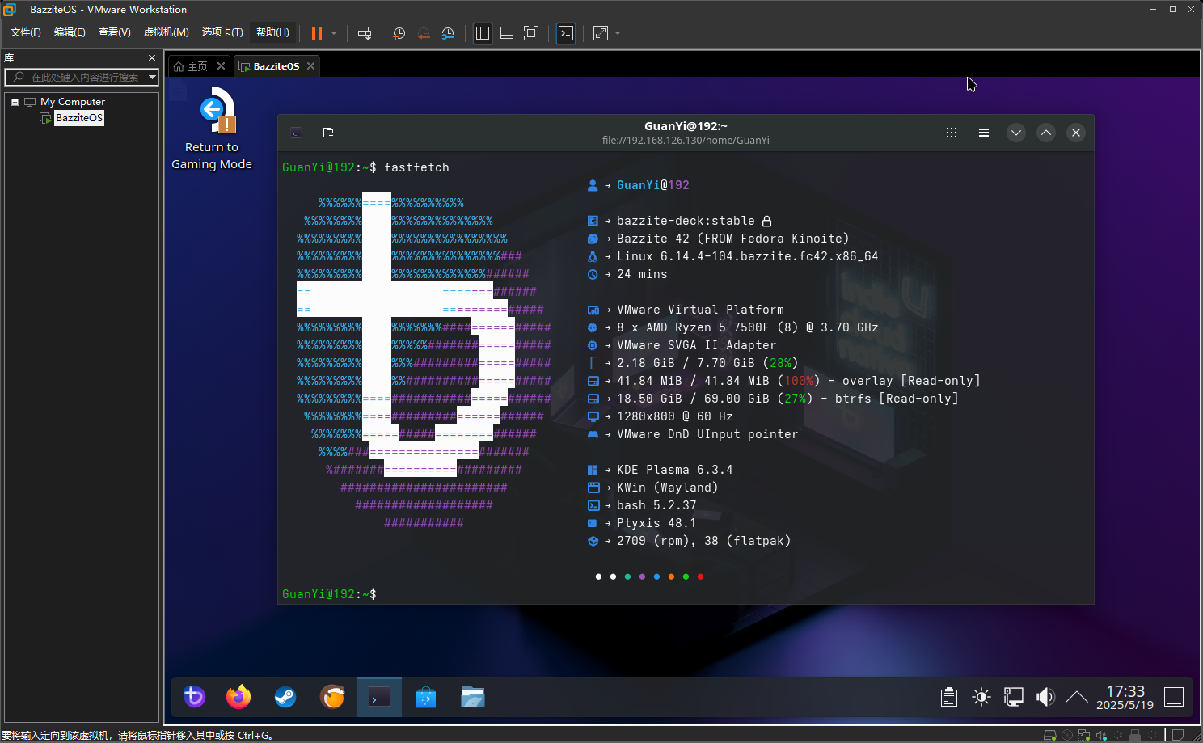The height and width of the screenshot is (743, 1203).
Task: Launch Steam from the KDE taskbar
Action: pyautogui.click(x=285, y=697)
